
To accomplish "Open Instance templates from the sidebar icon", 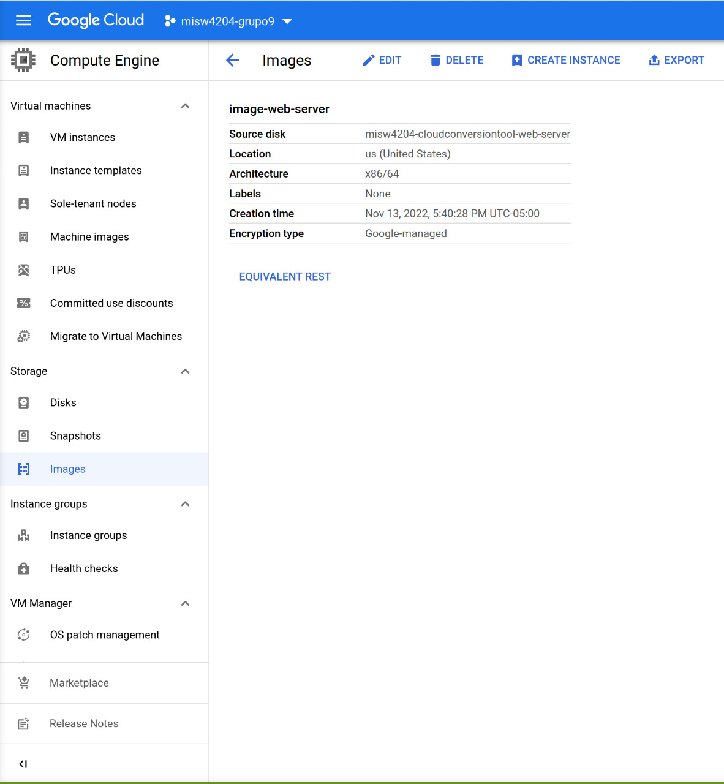I will (x=23, y=170).
